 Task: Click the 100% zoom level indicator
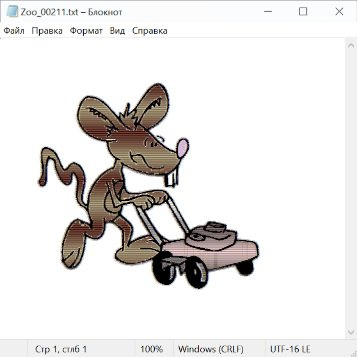(x=152, y=349)
